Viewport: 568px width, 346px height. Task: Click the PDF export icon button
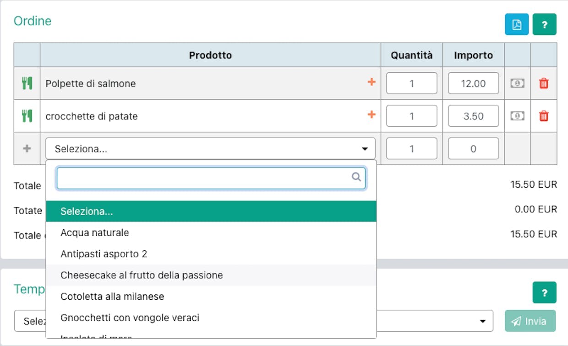517,25
